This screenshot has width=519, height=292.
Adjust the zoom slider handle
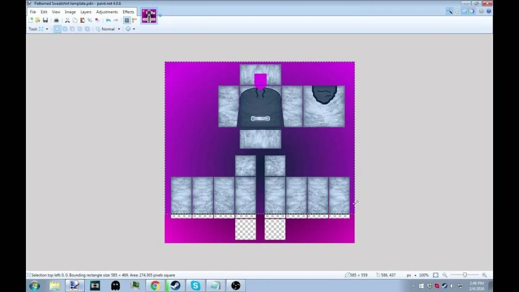point(465,275)
